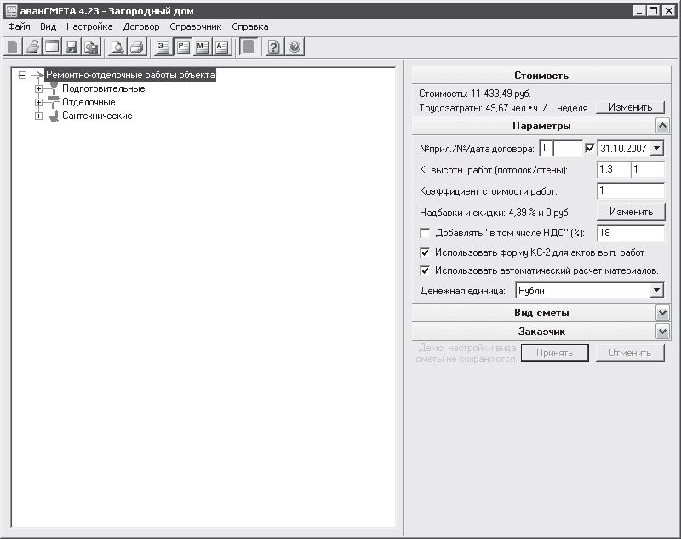Viewport: 681px width, 539px height.
Task: Expand the Заказчик section
Action: tap(662, 332)
